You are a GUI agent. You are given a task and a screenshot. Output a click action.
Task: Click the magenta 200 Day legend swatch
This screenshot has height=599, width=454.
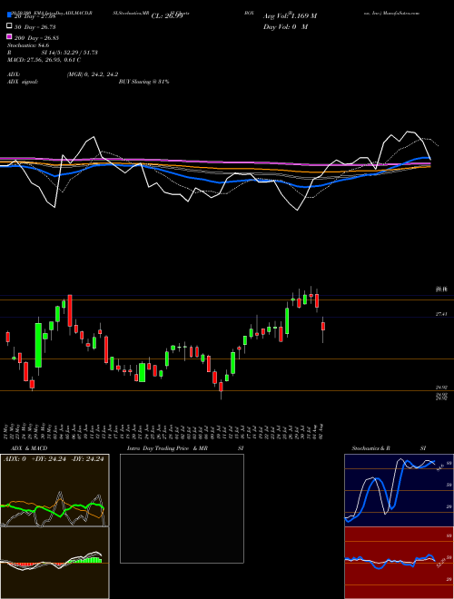tap(9, 37)
